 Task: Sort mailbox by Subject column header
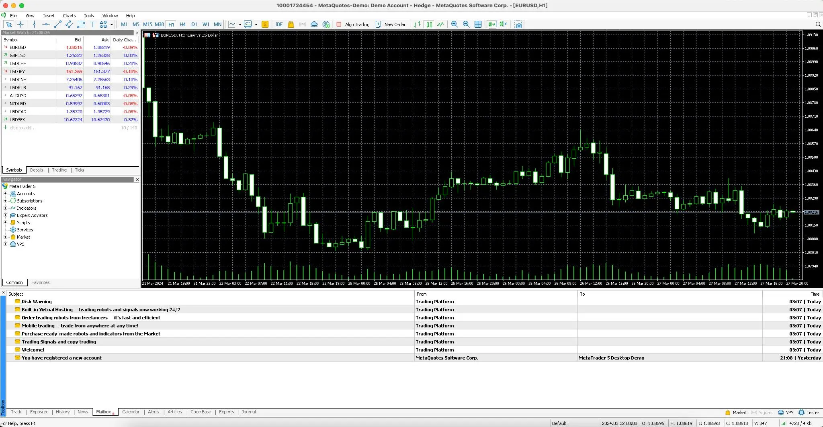(210, 294)
